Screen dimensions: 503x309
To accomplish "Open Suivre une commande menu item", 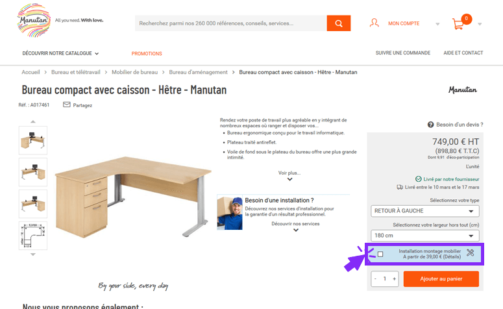I will [x=403, y=53].
